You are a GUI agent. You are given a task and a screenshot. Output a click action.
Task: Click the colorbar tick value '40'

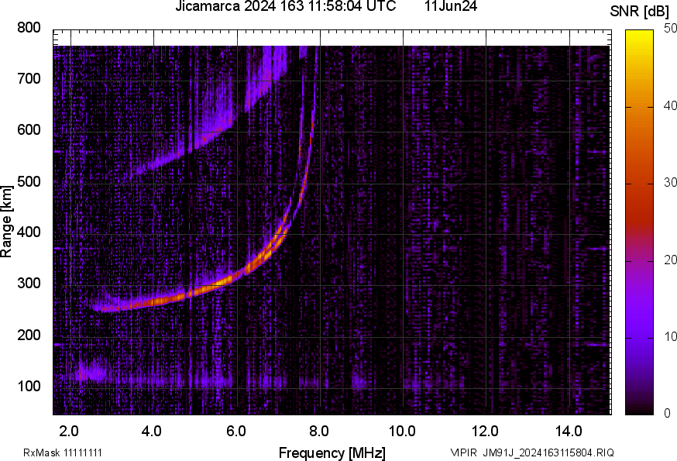(x=671, y=105)
